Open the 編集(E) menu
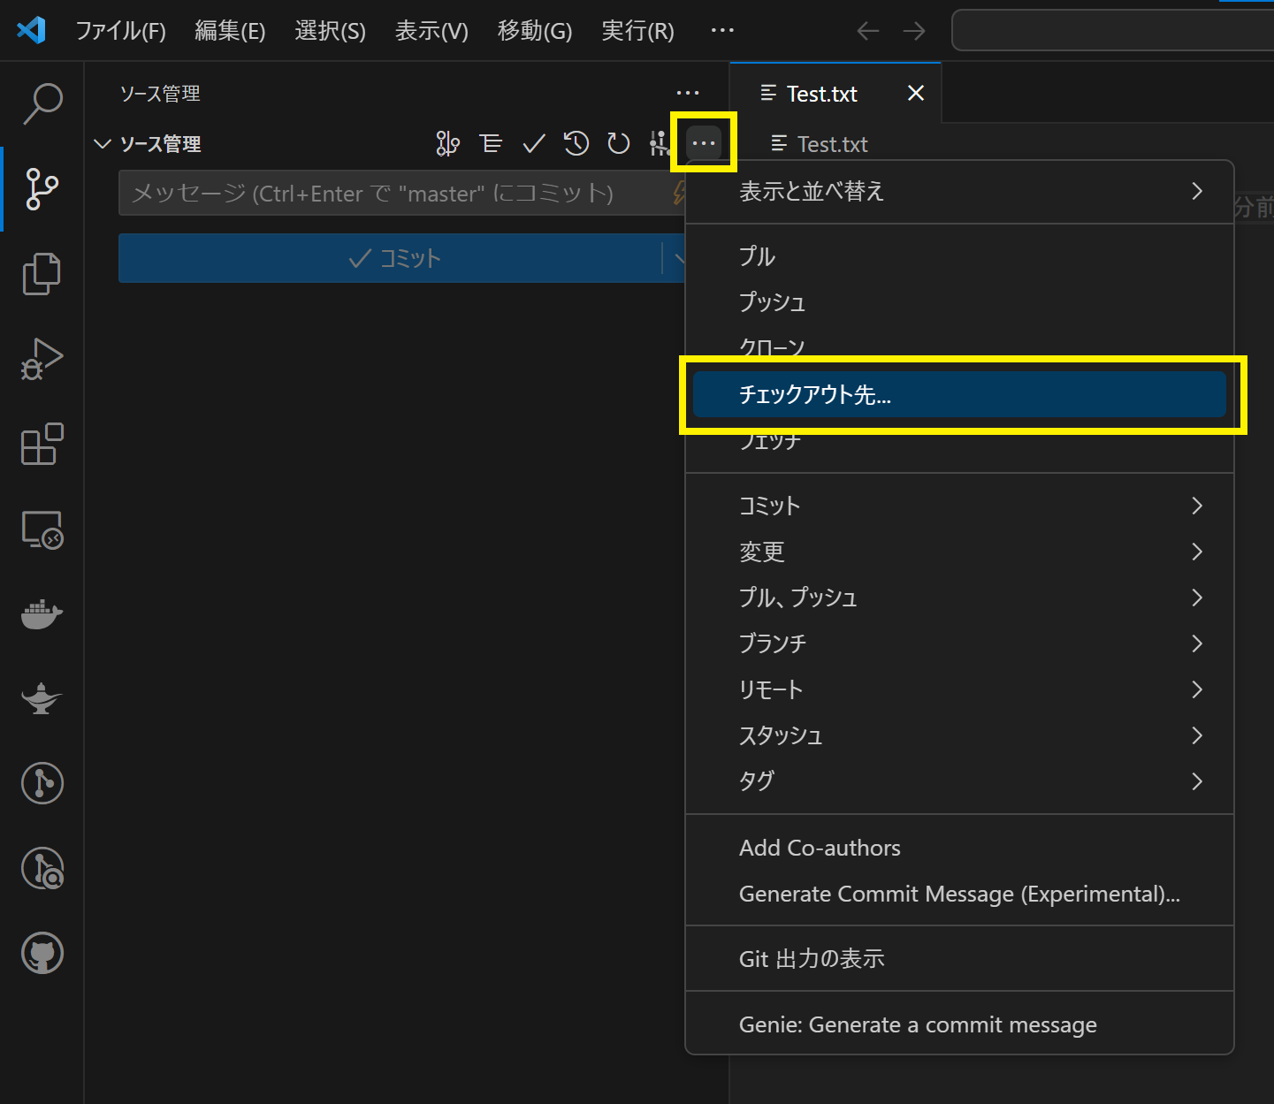 [x=230, y=31]
